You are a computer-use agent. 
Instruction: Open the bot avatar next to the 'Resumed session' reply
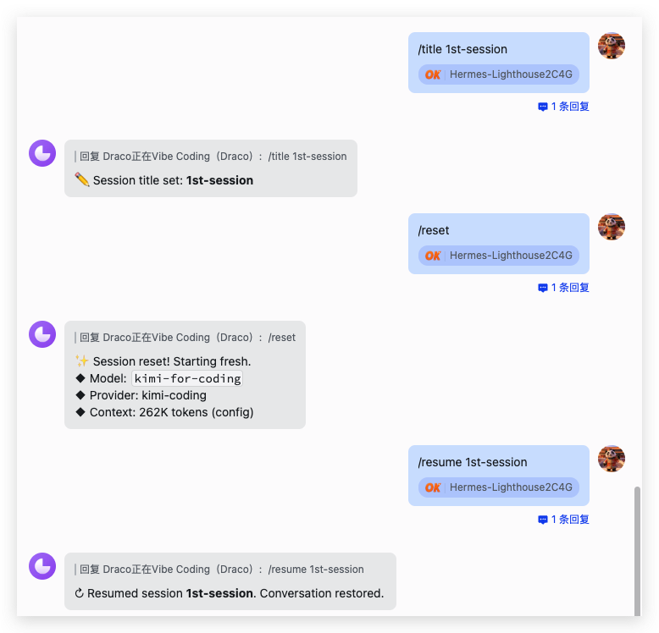click(x=42, y=566)
